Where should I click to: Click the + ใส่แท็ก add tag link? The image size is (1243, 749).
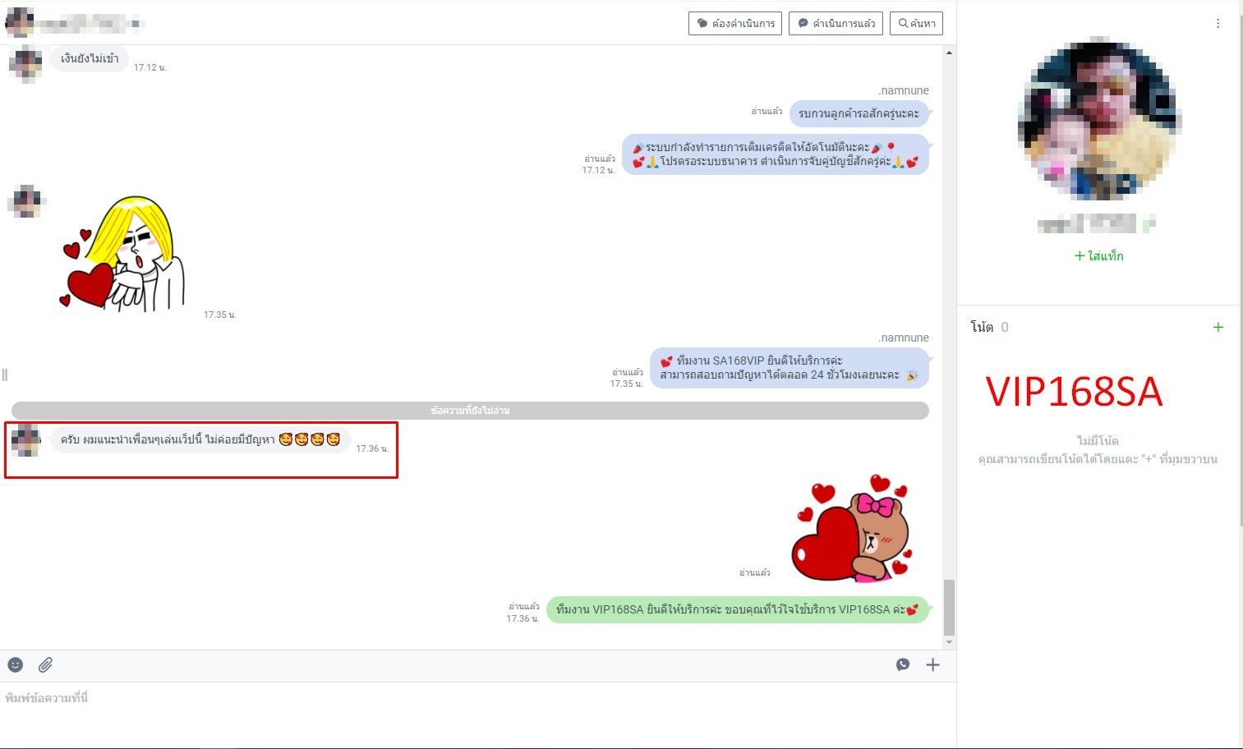pos(1098,256)
